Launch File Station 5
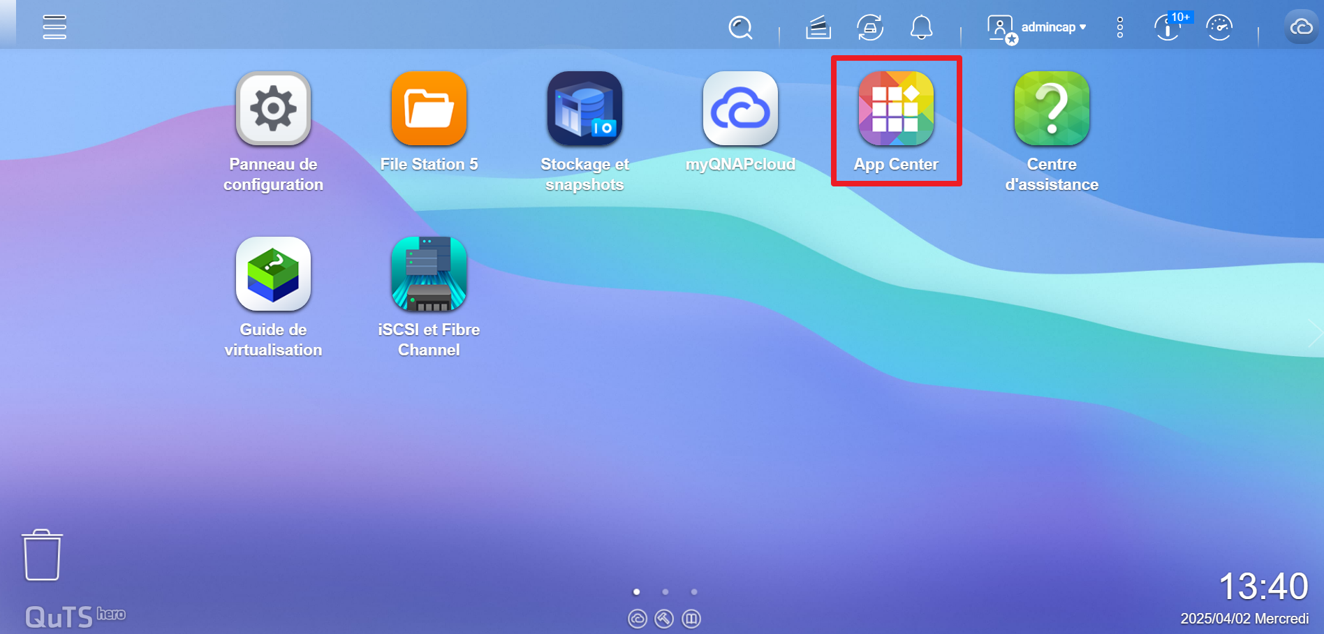The width and height of the screenshot is (1324, 634). [429, 122]
